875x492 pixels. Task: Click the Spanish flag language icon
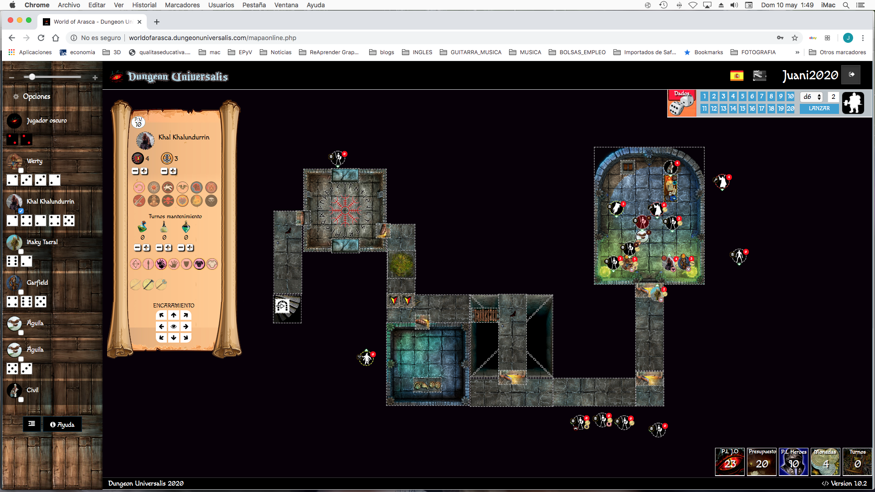(x=737, y=76)
